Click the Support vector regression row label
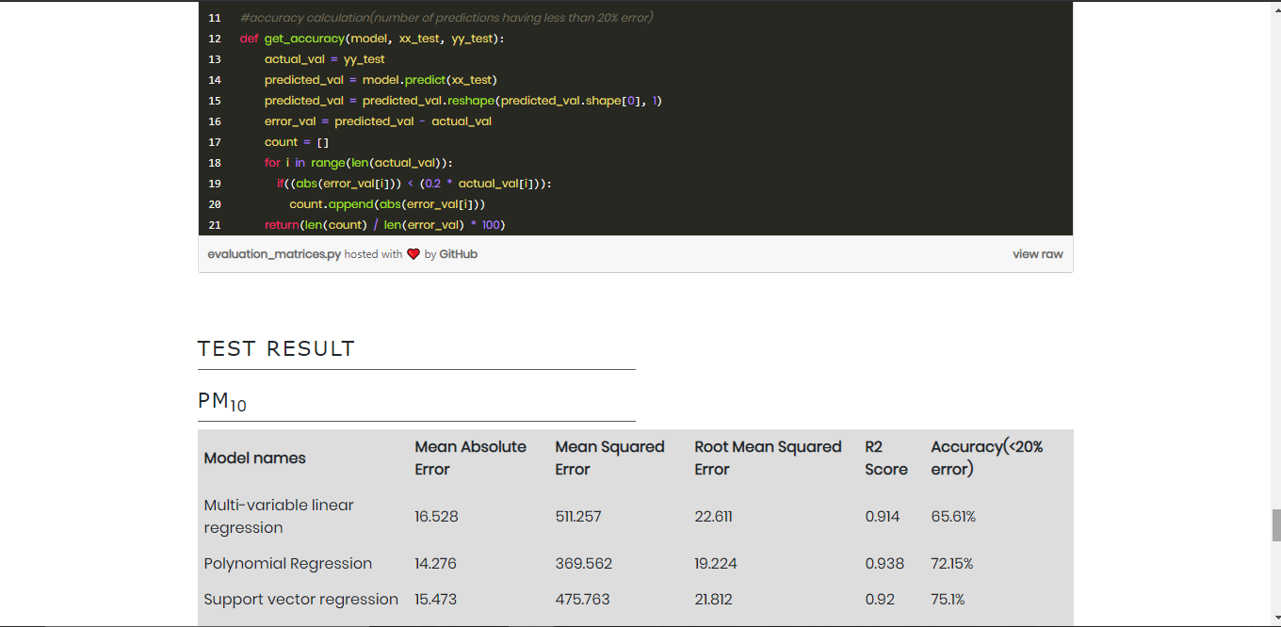The height and width of the screenshot is (627, 1281). click(x=301, y=600)
